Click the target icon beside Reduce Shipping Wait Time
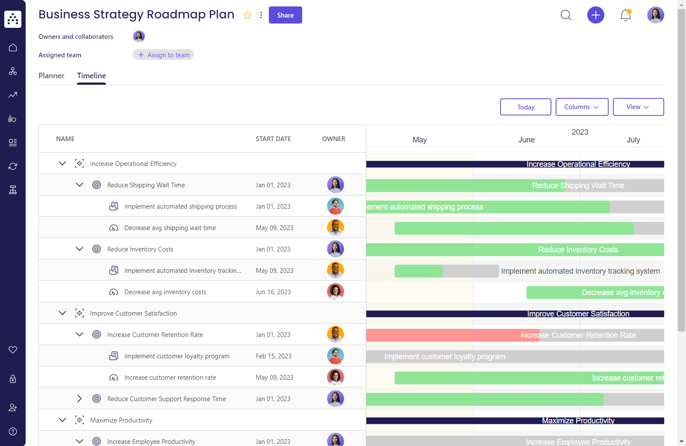686x446 pixels. pos(97,185)
